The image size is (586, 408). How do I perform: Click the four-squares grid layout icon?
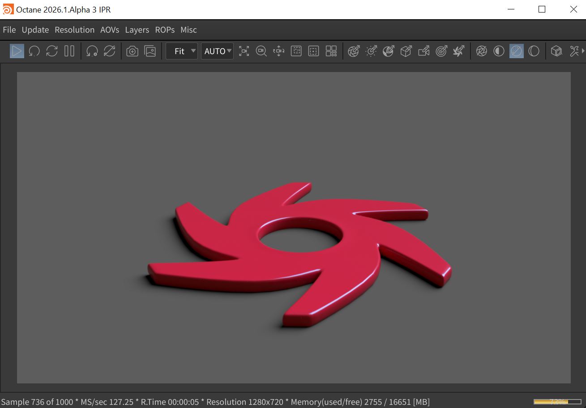coord(331,51)
